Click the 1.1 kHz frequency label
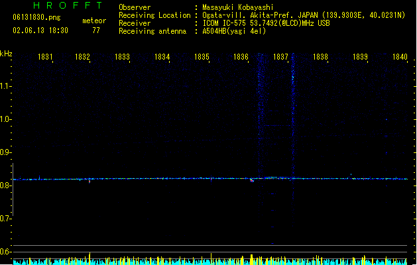 pyautogui.click(x=5, y=86)
